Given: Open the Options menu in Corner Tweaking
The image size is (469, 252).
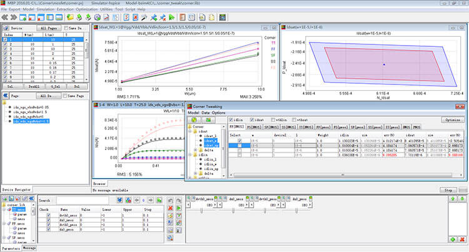Looking at the screenshot, I should (x=218, y=113).
